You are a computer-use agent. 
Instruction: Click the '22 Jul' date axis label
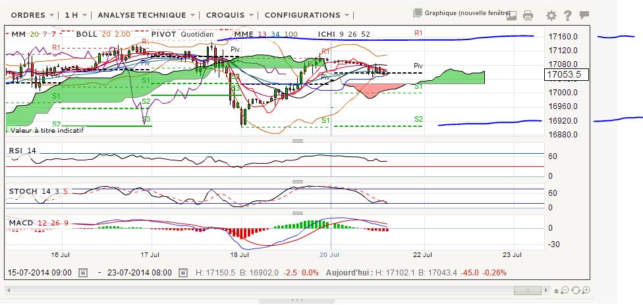[x=423, y=254]
